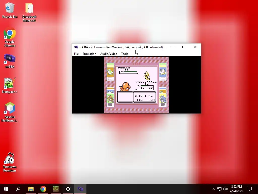Click the mGBA taskbar button
Image resolution: width=258 pixels, height=194 pixels.
[x=80, y=189]
